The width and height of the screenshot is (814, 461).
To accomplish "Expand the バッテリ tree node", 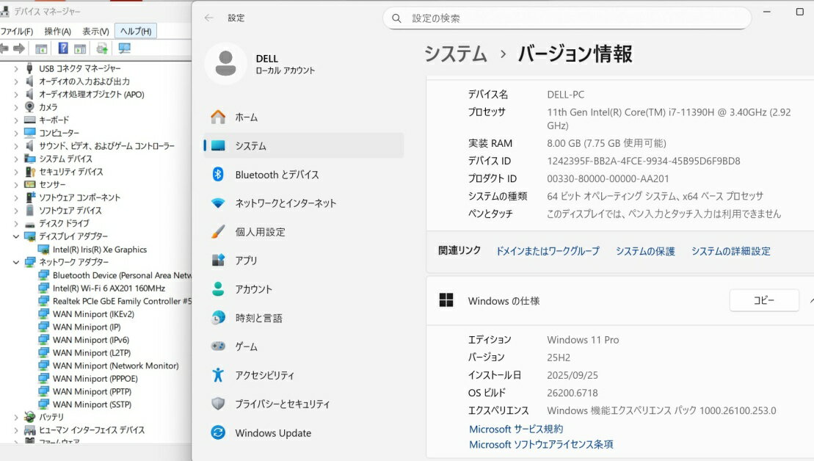I will [16, 417].
